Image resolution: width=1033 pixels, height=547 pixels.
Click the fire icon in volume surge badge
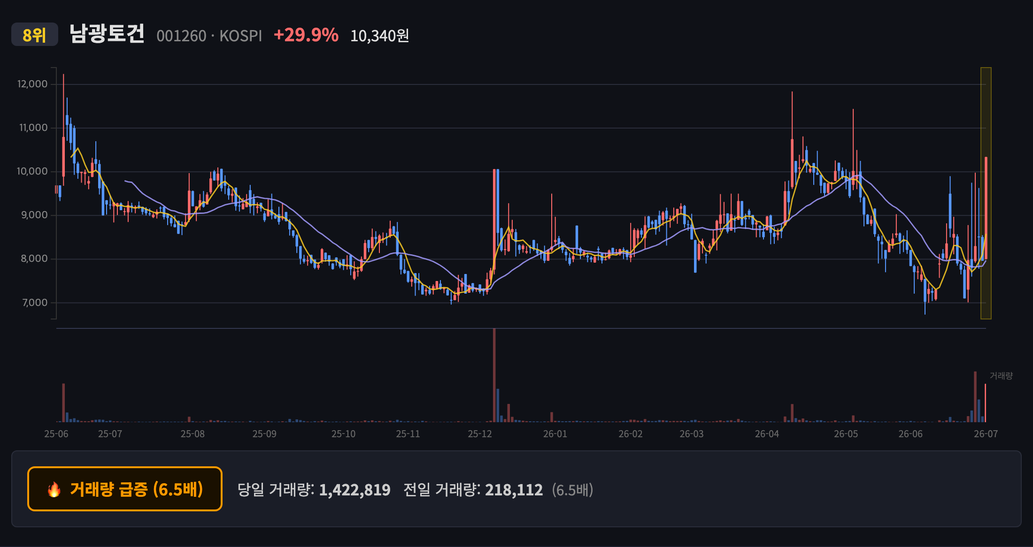coord(54,489)
